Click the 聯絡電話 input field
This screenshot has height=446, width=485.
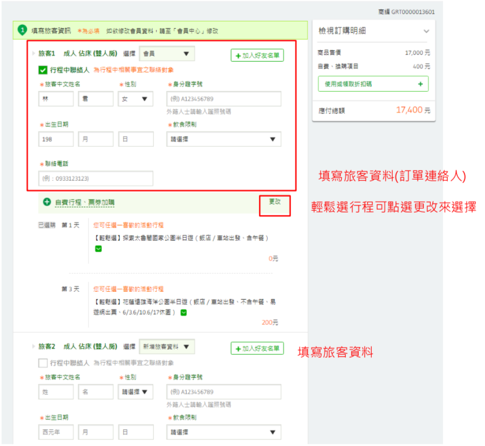[96, 179]
